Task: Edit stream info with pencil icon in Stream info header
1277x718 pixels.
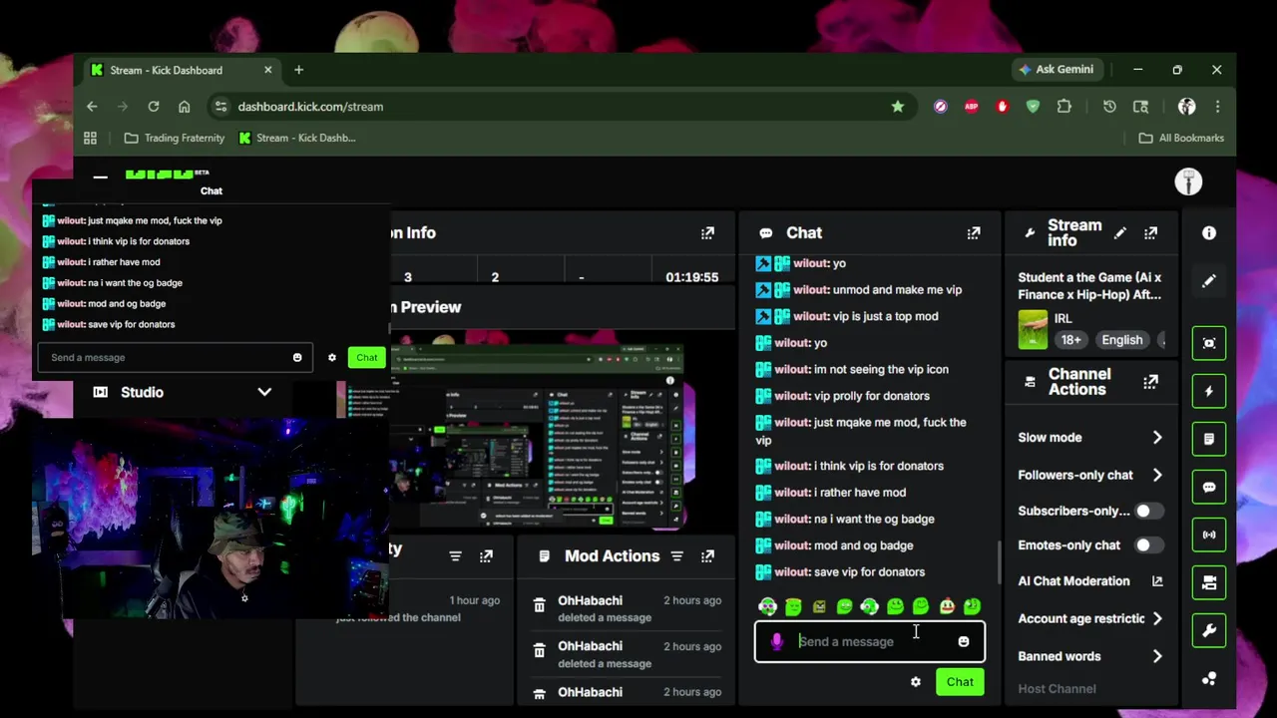Action: pos(1120,233)
